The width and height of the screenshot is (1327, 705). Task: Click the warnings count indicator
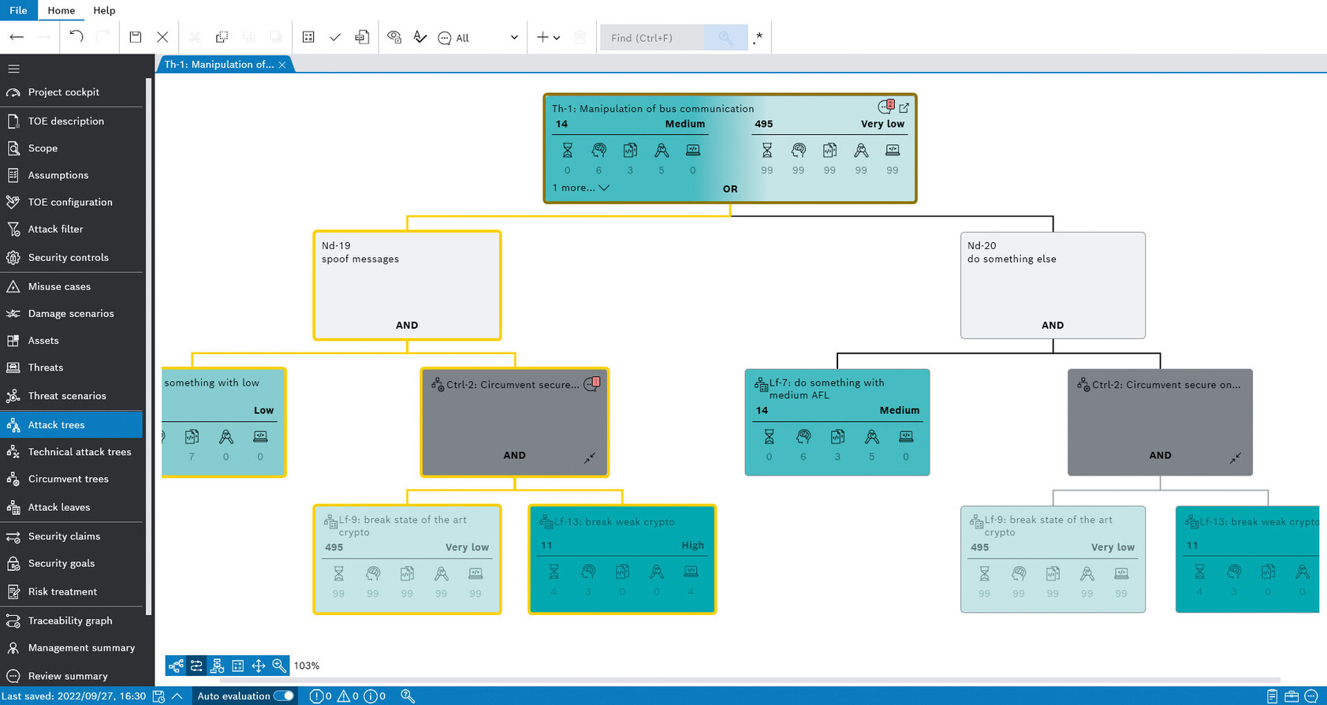pos(348,696)
